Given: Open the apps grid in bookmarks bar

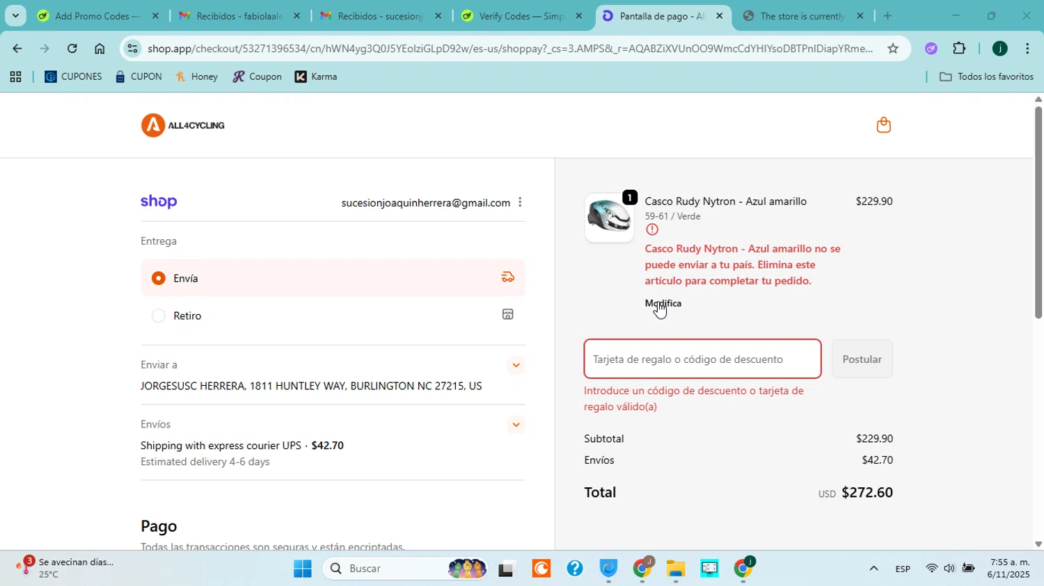Looking at the screenshot, I should click(15, 77).
